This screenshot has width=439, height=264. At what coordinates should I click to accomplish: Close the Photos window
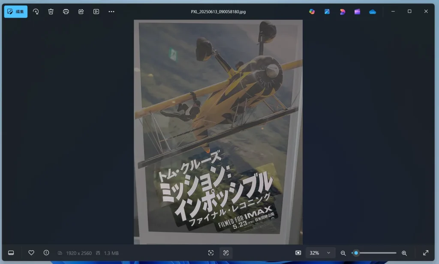(426, 11)
